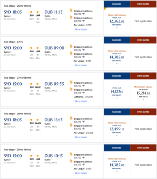Screen dimensions: 157x179
Task: Click the MAN stopover dot on the route line
Action: (x=38, y=120)
